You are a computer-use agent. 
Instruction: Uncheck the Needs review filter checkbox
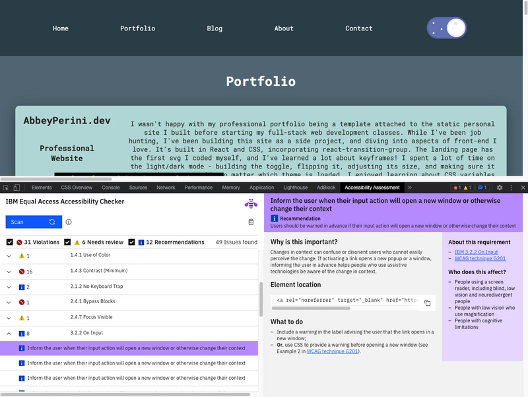pyautogui.click(x=68, y=241)
